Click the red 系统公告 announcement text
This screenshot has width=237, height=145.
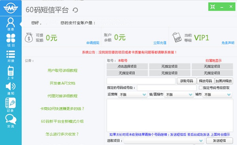130,52
